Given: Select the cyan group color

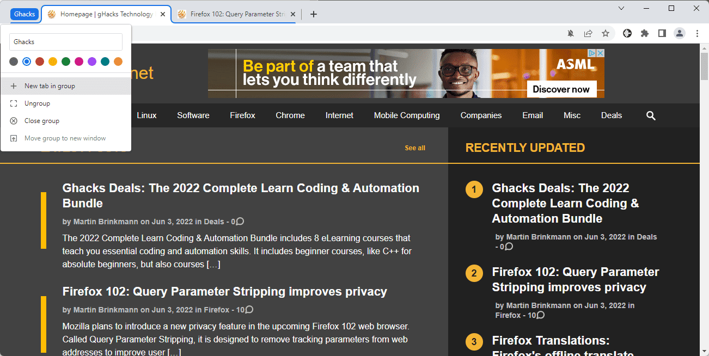Looking at the screenshot, I should 105,62.
